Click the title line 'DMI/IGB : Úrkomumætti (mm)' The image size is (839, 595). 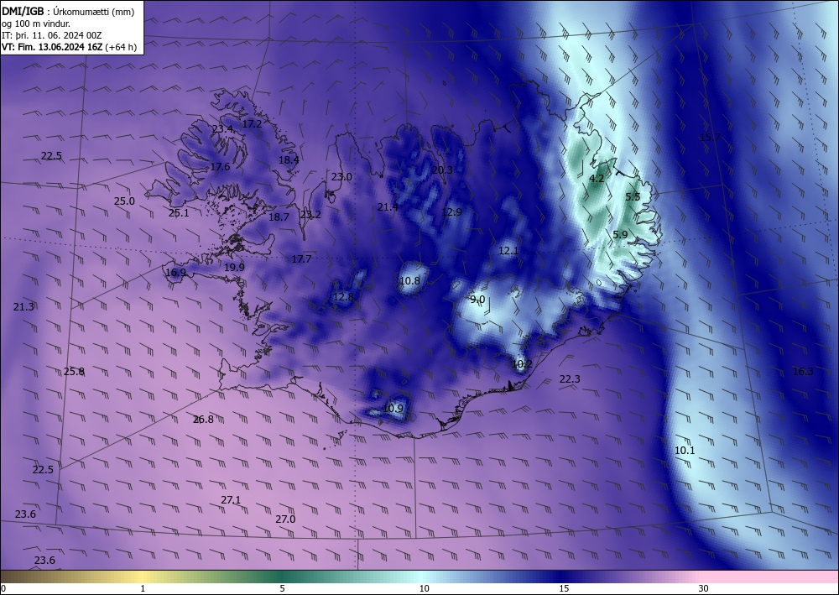click(68, 11)
